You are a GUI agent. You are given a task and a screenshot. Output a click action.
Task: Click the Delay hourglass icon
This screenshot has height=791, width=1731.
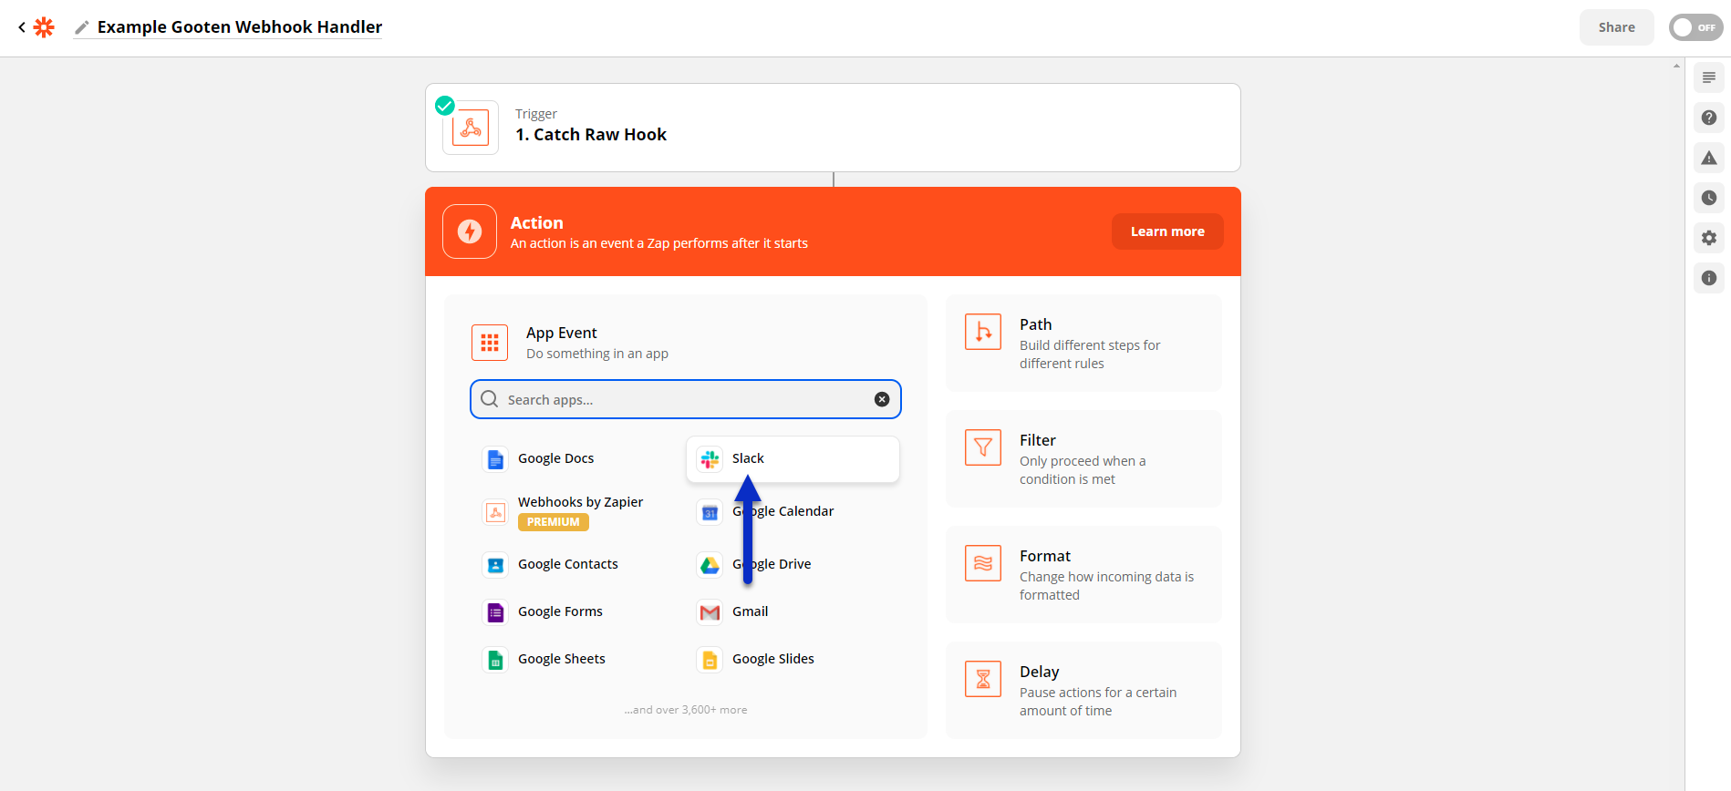point(983,679)
